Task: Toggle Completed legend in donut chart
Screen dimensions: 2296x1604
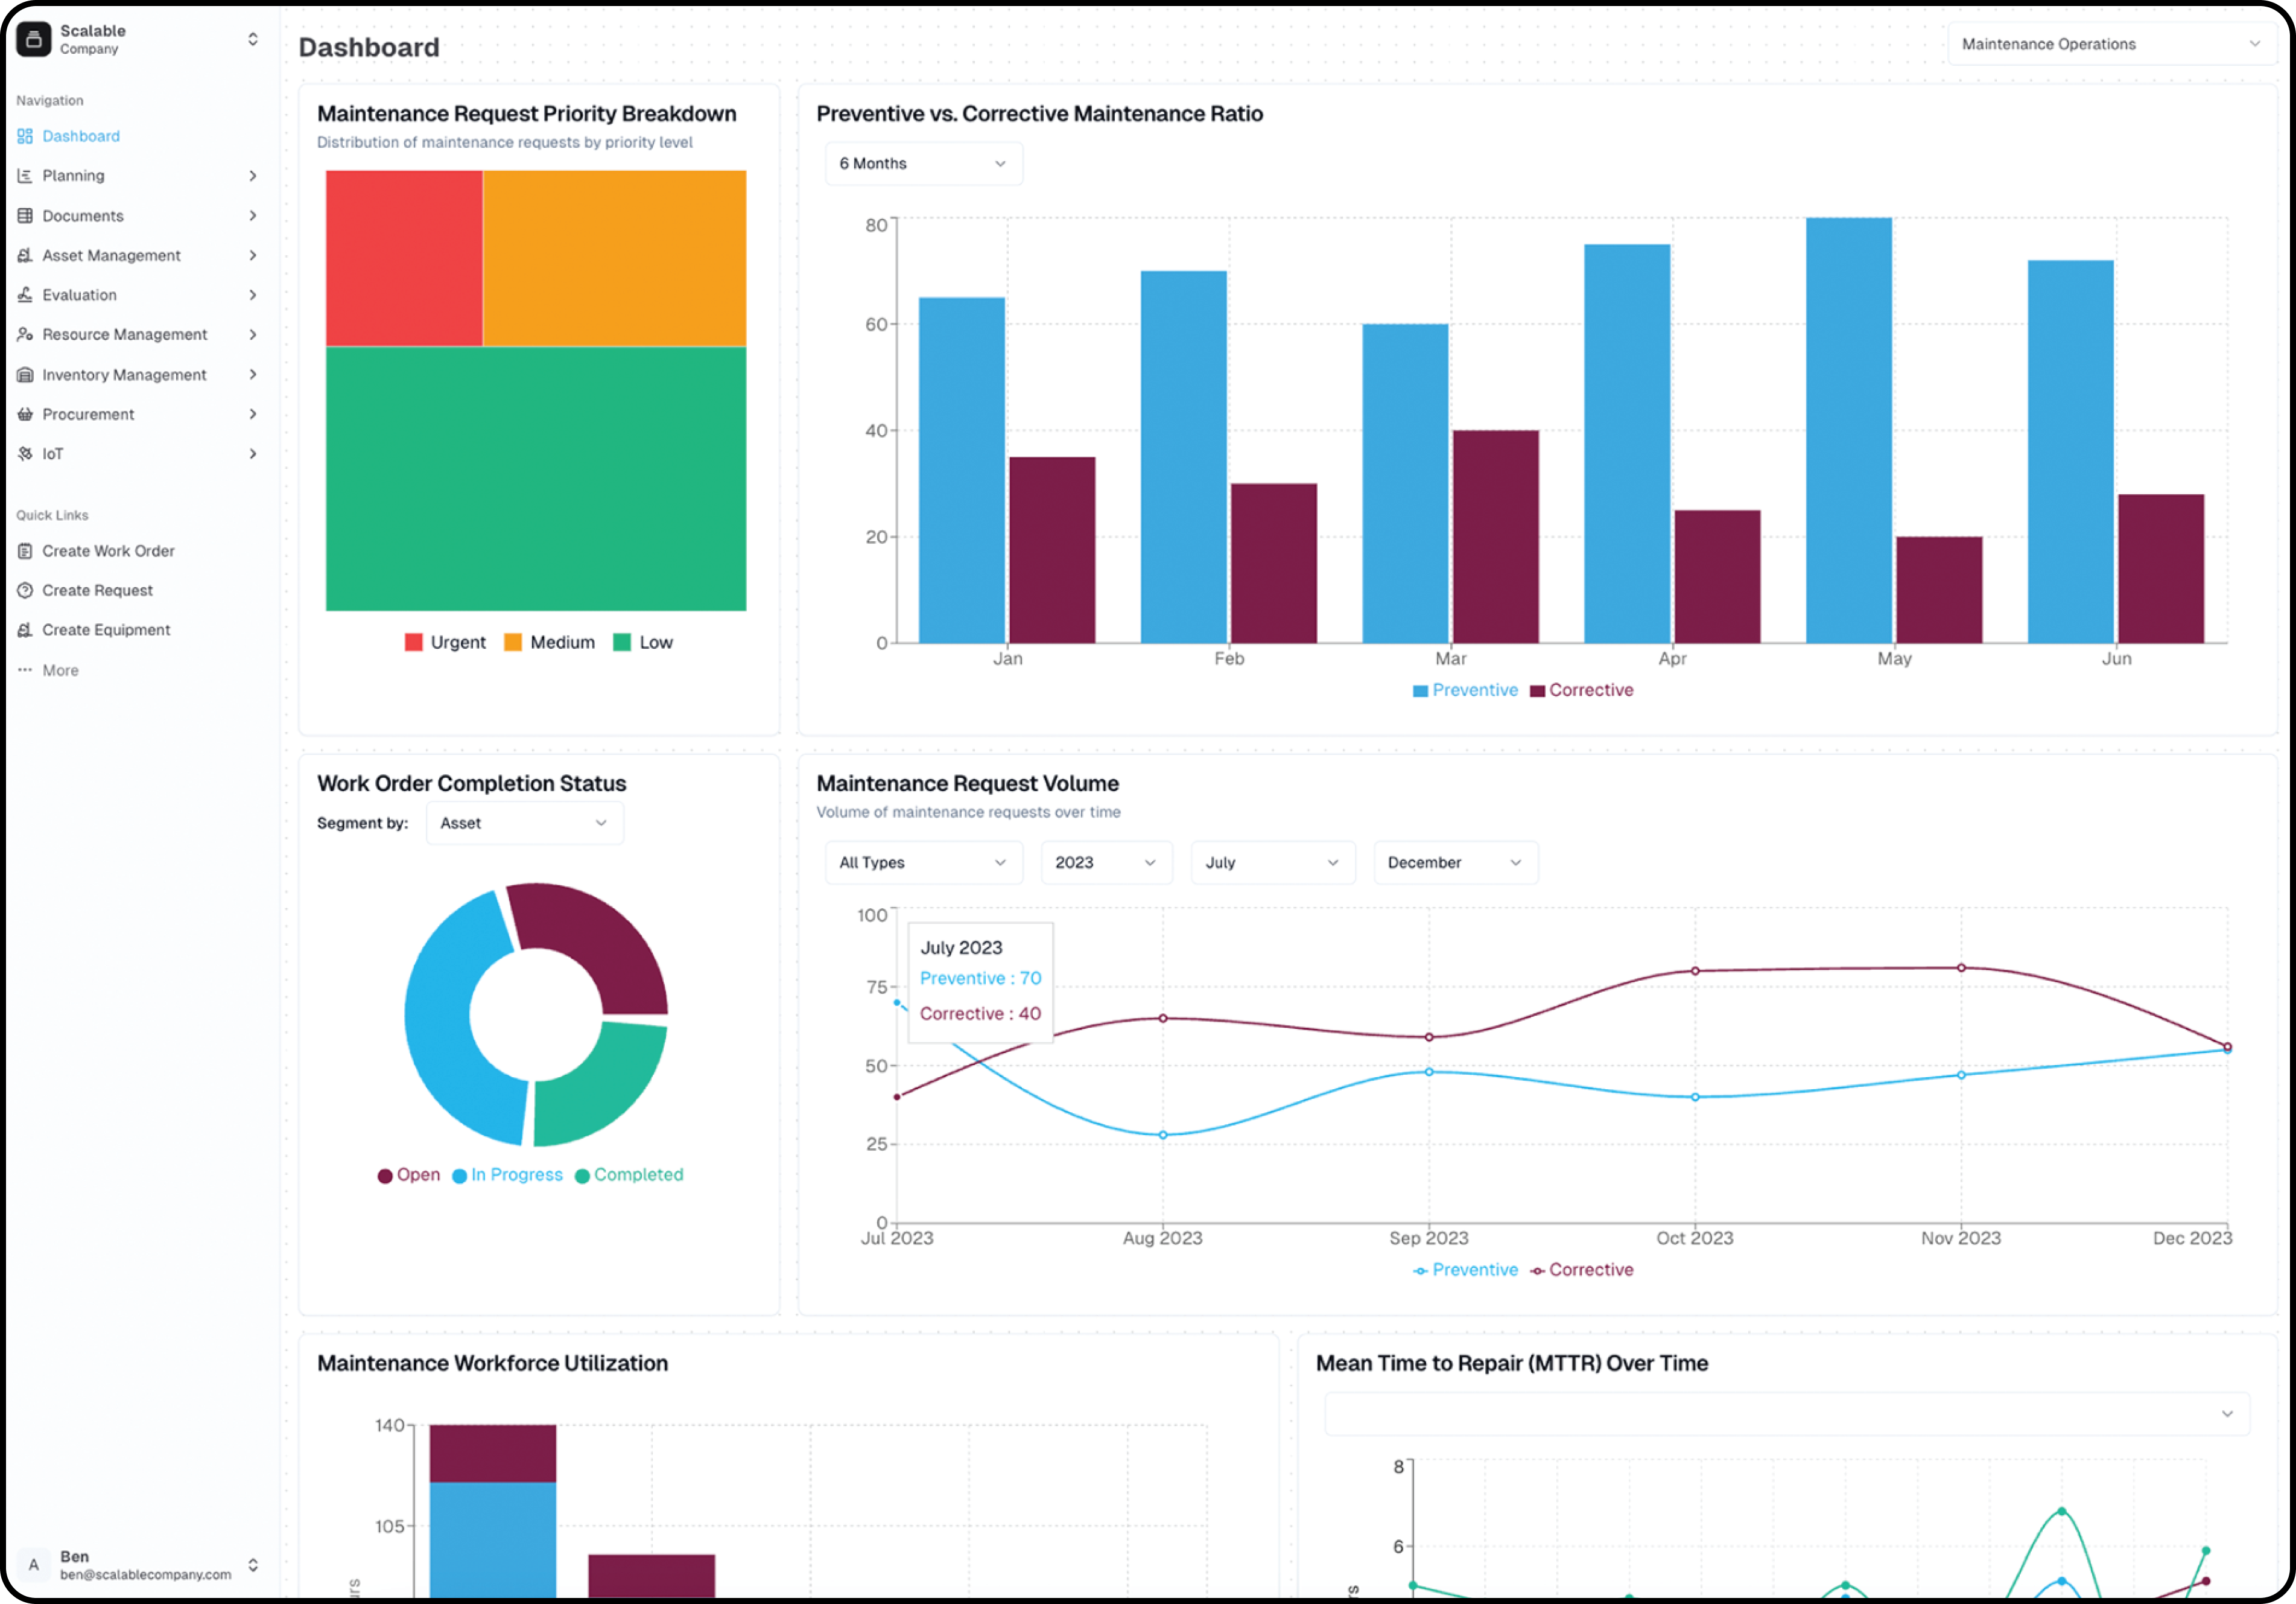Action: pos(629,1176)
